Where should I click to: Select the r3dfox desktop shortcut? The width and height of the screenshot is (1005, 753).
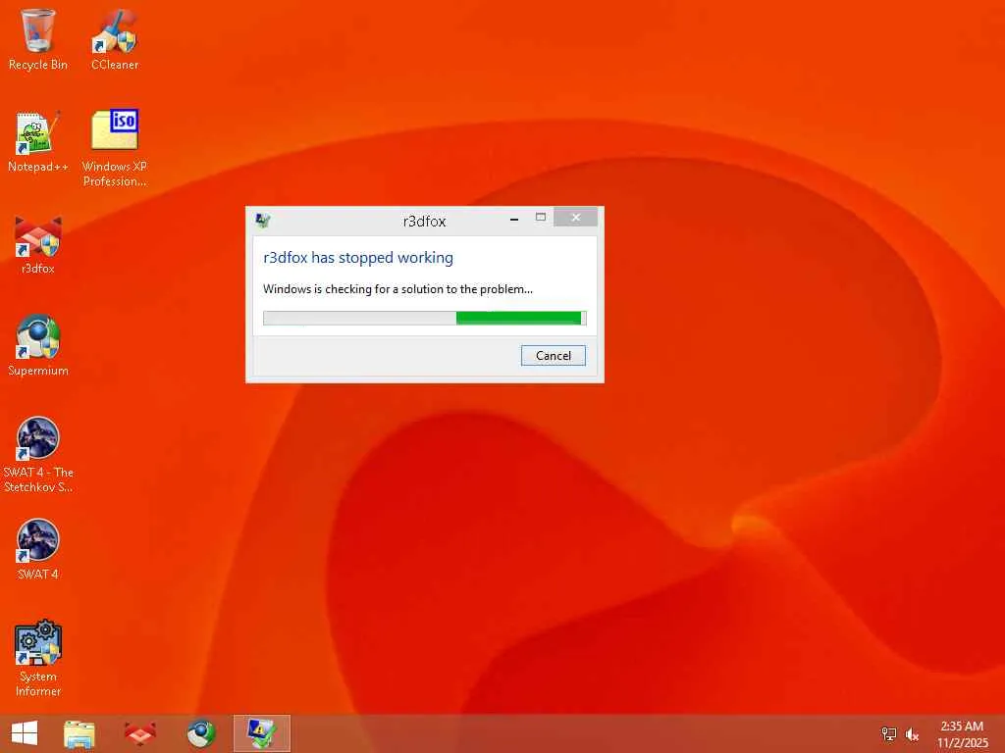point(38,244)
